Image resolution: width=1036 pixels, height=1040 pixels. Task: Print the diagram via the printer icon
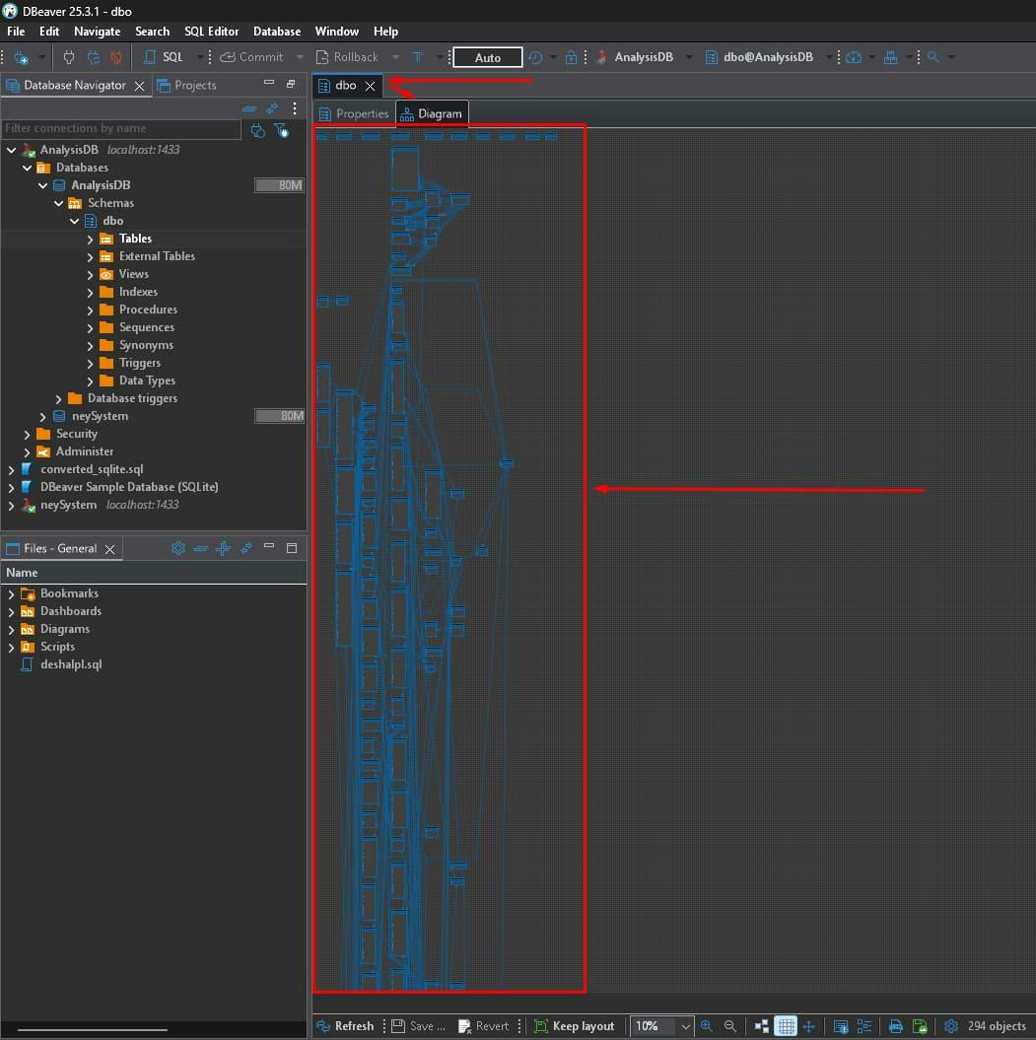[x=895, y=1026]
